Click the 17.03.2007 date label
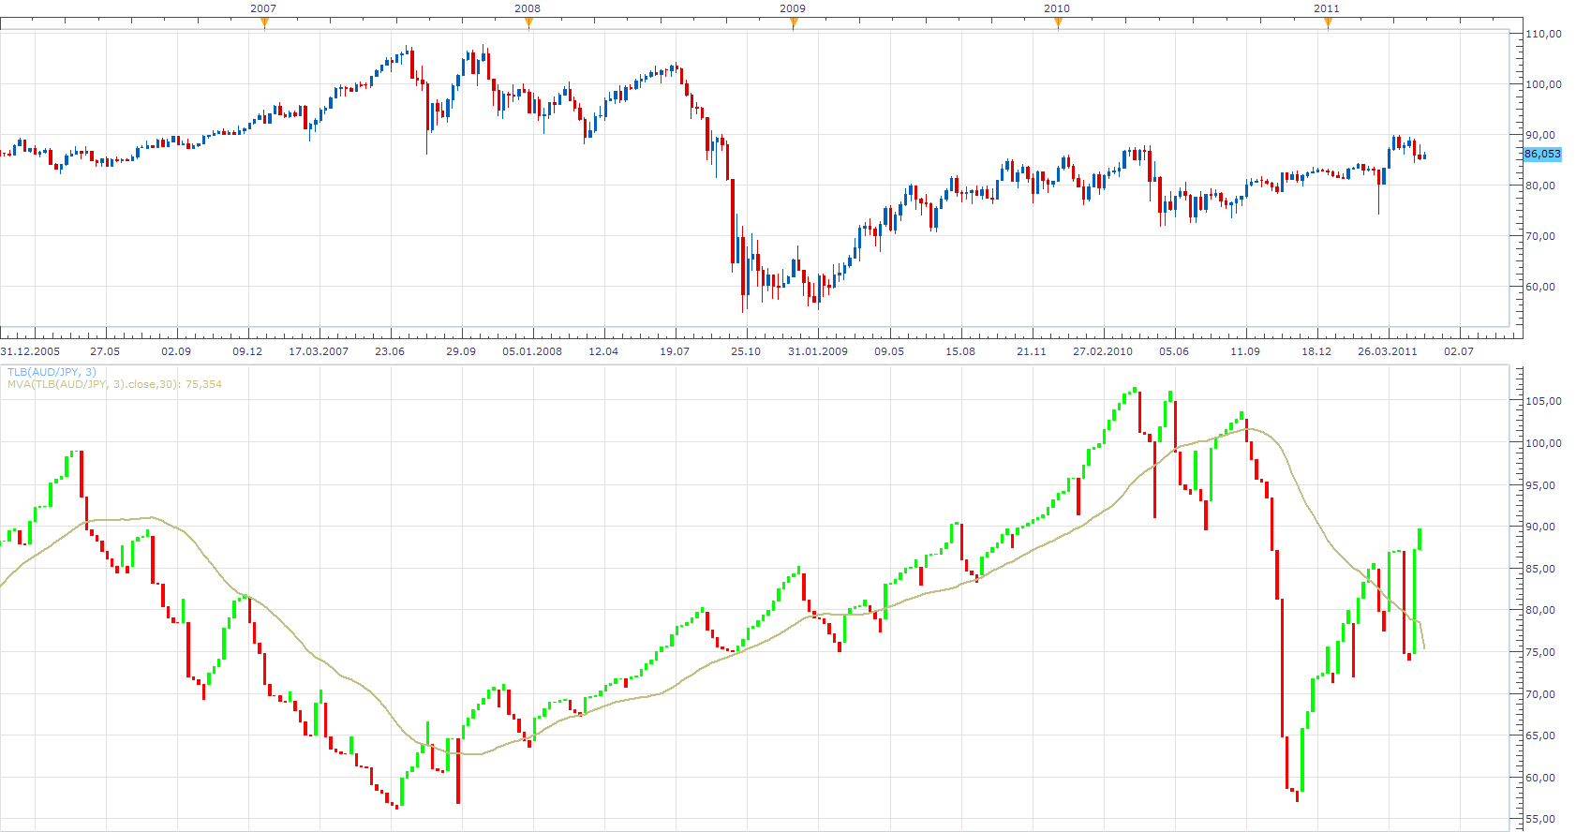The height and width of the screenshot is (832, 1576). tap(319, 351)
